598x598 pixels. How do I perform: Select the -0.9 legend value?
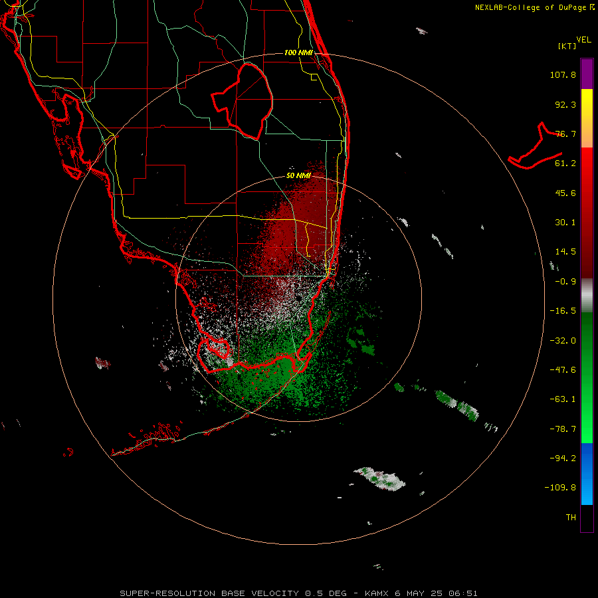coord(565,282)
